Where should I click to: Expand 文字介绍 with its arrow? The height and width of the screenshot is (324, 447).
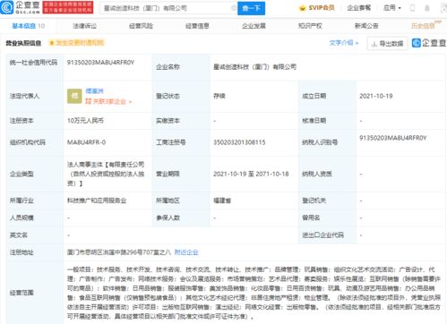click(343, 43)
